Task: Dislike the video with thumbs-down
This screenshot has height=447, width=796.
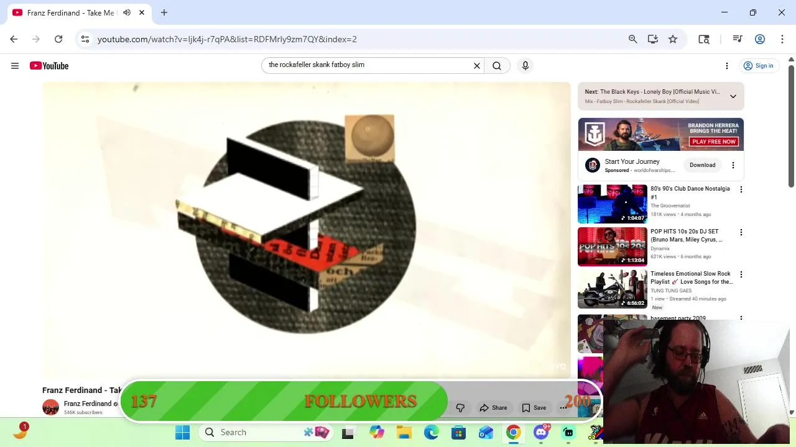Action: pyautogui.click(x=460, y=408)
